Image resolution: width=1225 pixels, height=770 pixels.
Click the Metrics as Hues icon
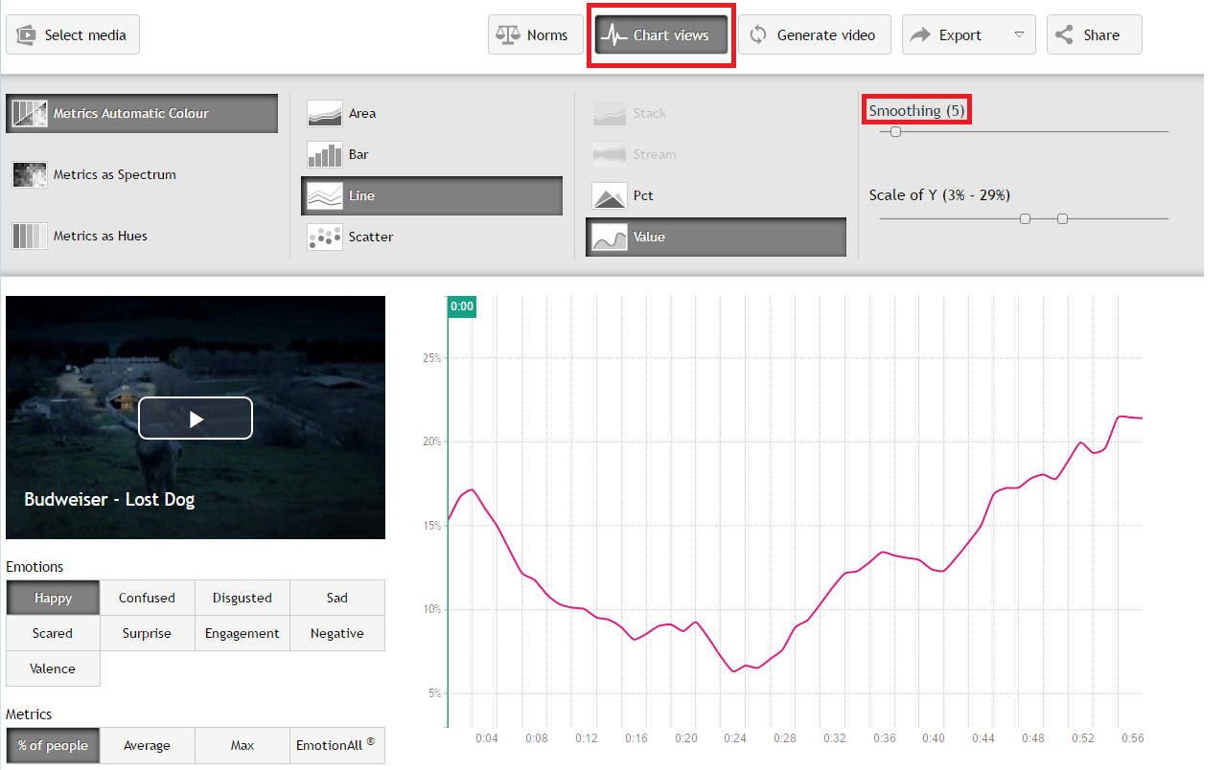29,236
